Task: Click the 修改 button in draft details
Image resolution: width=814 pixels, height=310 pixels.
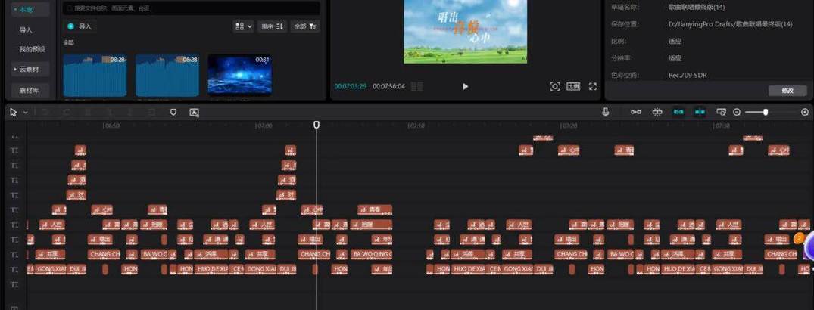Action: pos(787,91)
